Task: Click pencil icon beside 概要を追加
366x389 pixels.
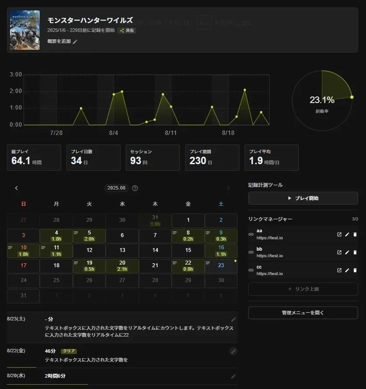Action: [x=75, y=41]
